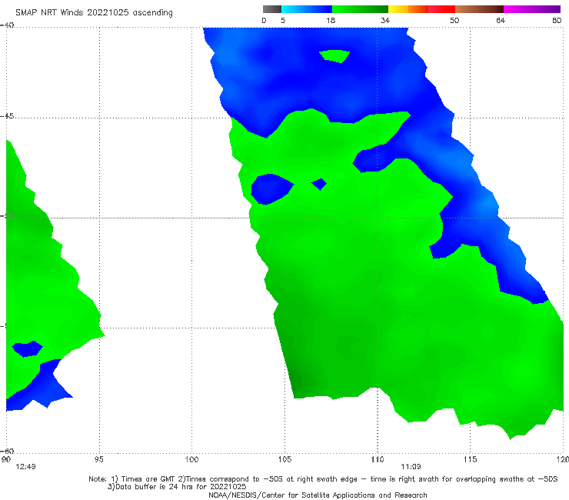Click the longitude label '105'

point(284,459)
